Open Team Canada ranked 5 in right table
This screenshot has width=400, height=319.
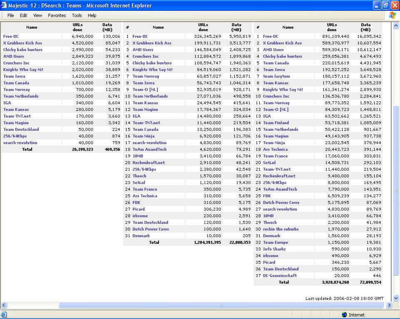[x=276, y=63]
